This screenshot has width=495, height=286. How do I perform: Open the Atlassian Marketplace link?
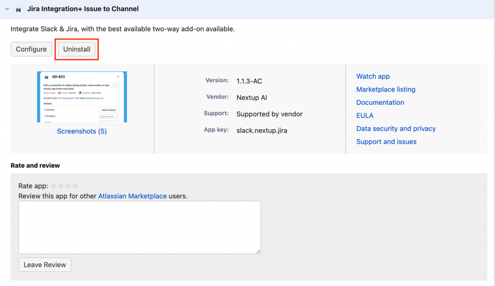click(132, 196)
